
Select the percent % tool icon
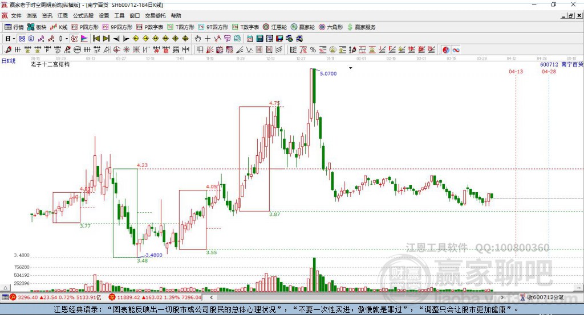pyautogui.click(x=313, y=49)
